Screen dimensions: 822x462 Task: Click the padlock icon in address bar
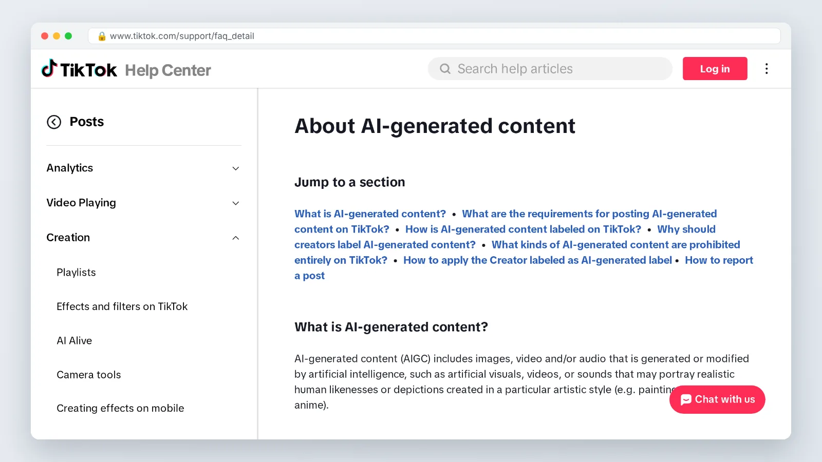[x=102, y=36]
